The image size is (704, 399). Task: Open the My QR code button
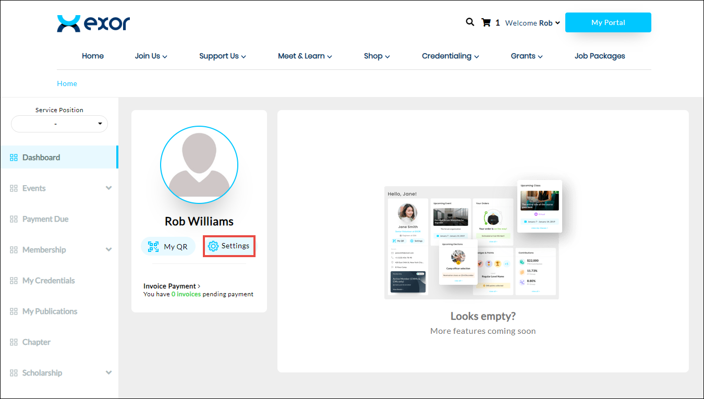[167, 247]
